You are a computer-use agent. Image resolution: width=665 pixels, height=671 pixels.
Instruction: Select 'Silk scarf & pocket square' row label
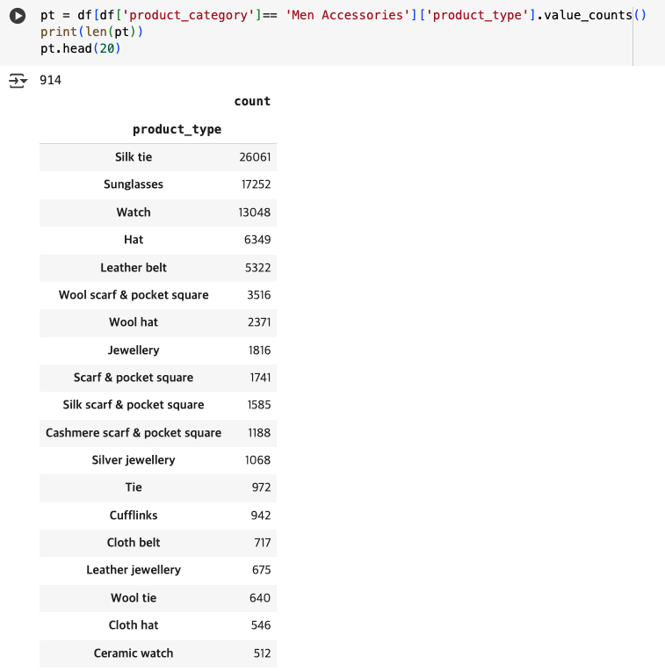click(x=134, y=405)
